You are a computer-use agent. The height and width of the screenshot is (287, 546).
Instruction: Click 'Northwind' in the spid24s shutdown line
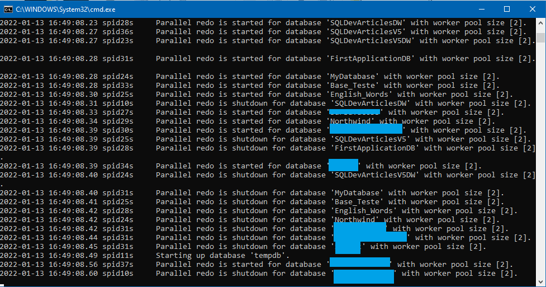click(355, 220)
